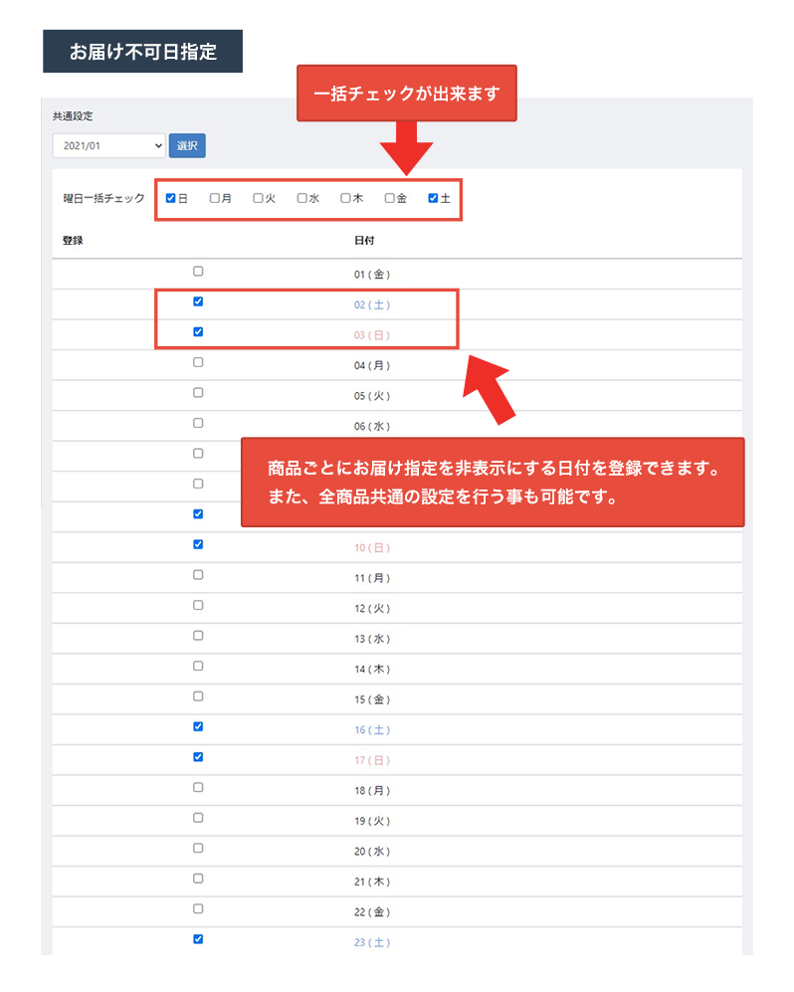The image size is (794, 992).
Task: Check the 火 bulk weekday checkbox
Action: coord(258,198)
